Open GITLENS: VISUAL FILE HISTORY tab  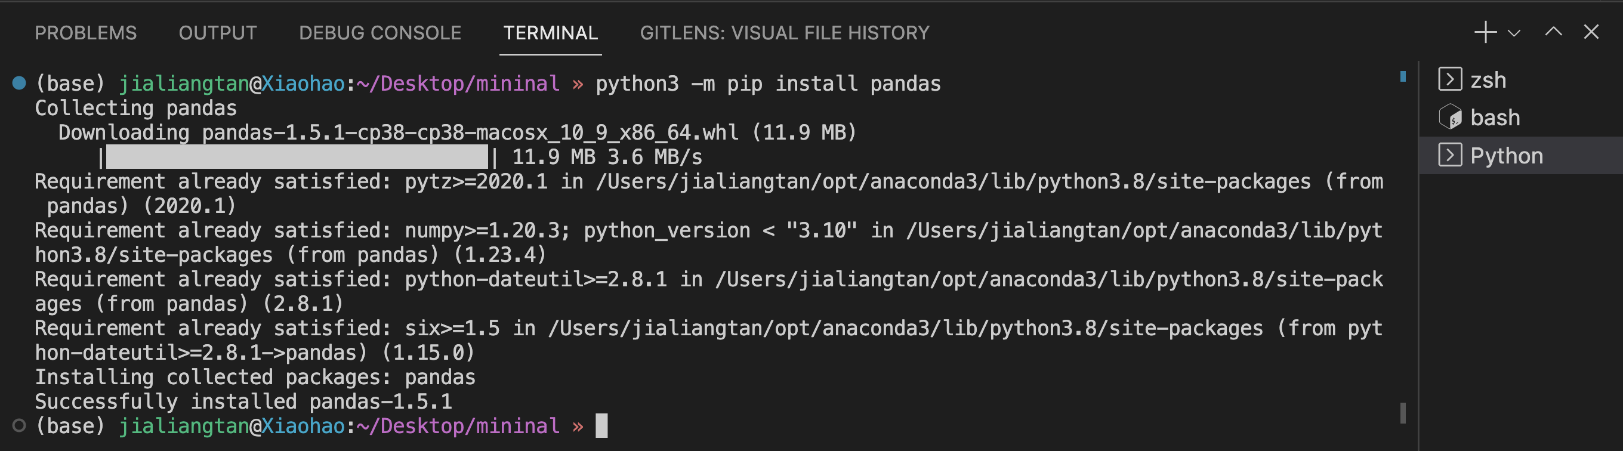click(785, 33)
